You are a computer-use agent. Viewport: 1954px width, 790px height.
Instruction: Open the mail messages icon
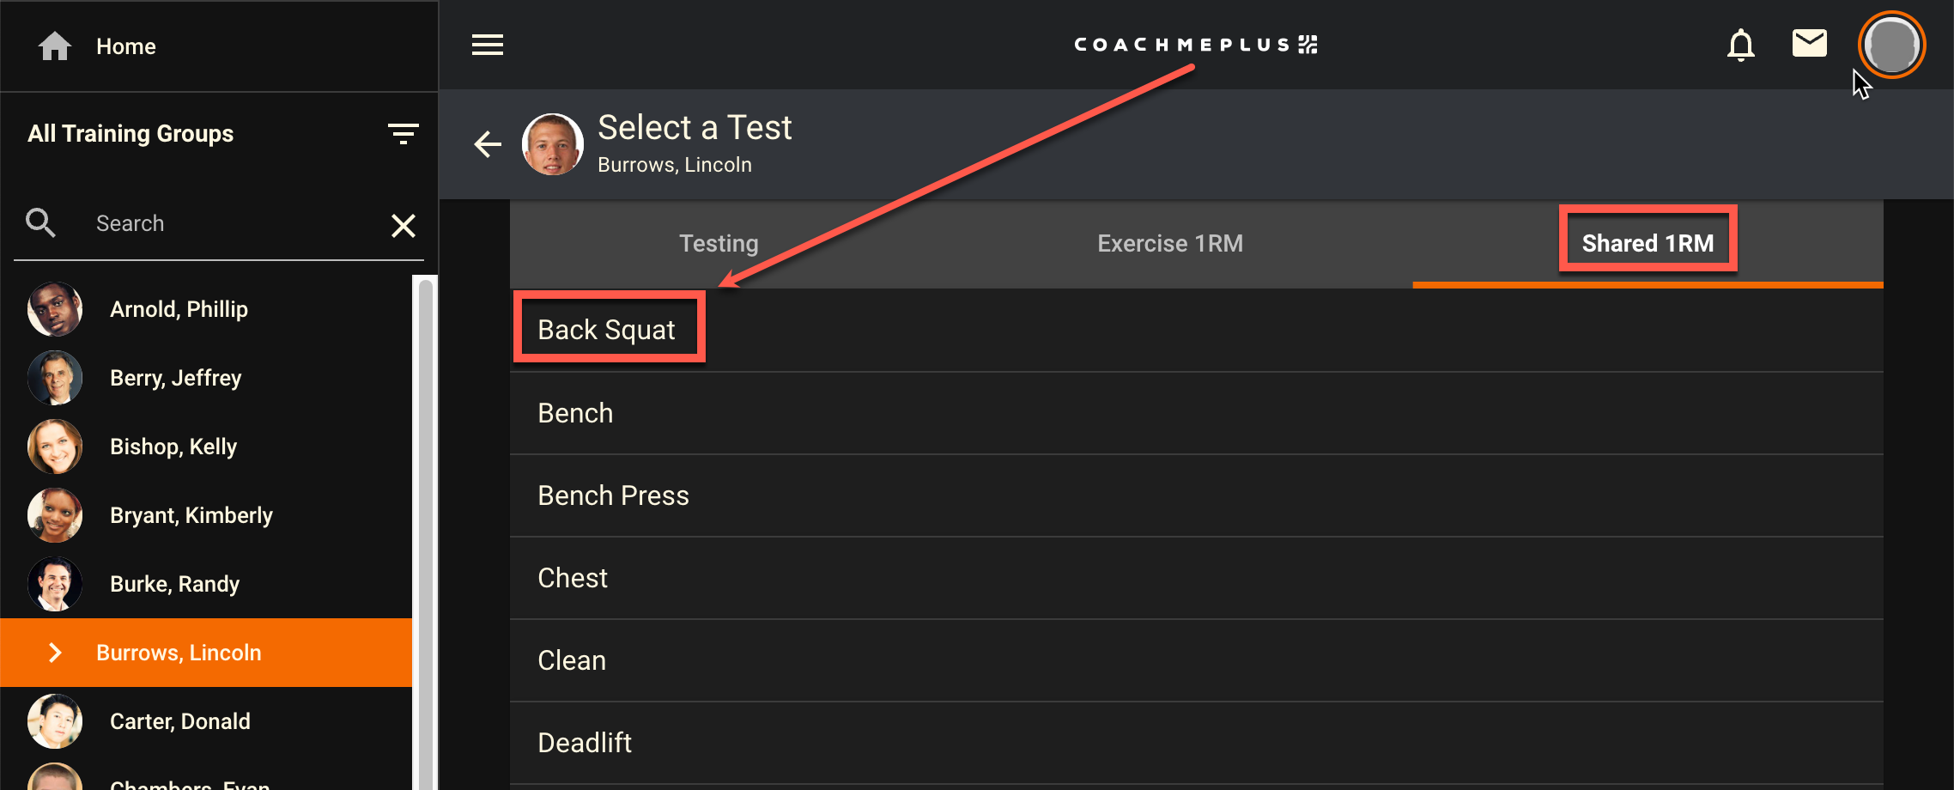(x=1809, y=43)
